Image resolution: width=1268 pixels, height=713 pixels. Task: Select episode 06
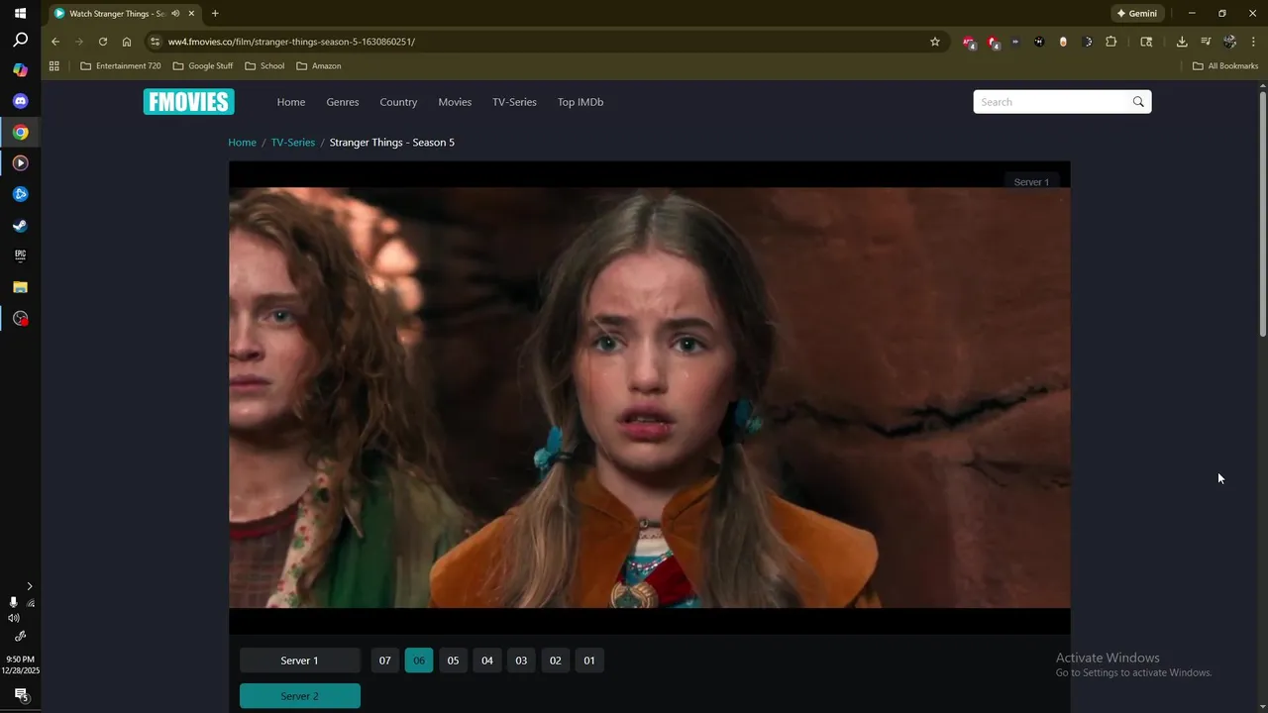pyautogui.click(x=419, y=661)
